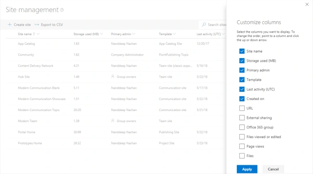The image size is (313, 174).
Task: Click the Cancel button
Action: 273,169
